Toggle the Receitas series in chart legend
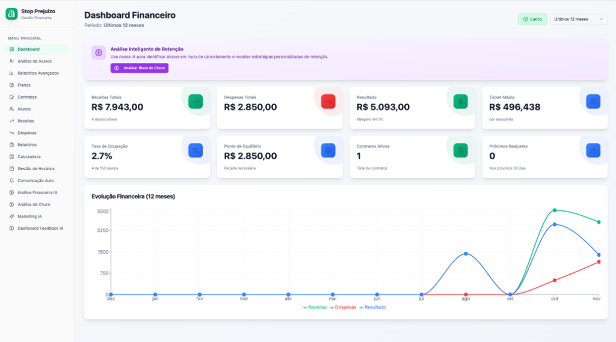 pyautogui.click(x=315, y=307)
